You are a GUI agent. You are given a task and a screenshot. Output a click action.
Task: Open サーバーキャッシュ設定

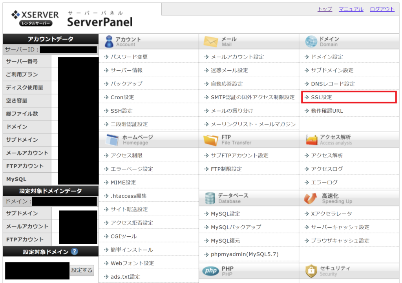tap(340, 227)
